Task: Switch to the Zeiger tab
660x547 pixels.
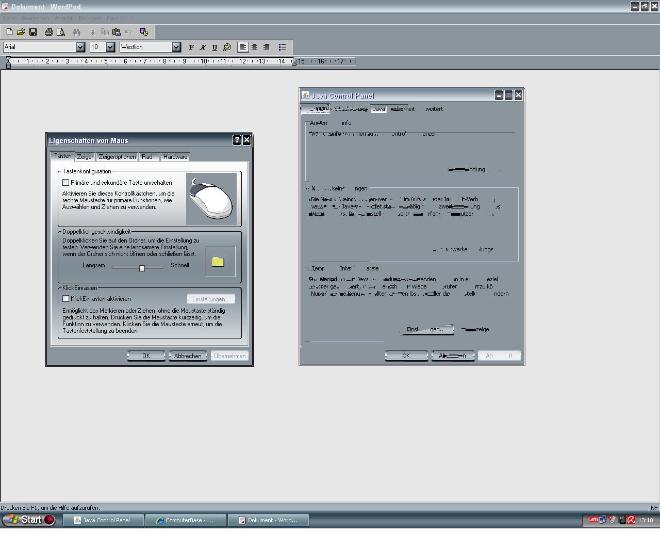Action: (x=85, y=157)
